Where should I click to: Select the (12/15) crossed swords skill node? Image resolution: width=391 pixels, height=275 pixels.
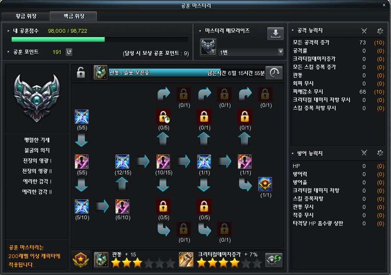click(x=122, y=161)
